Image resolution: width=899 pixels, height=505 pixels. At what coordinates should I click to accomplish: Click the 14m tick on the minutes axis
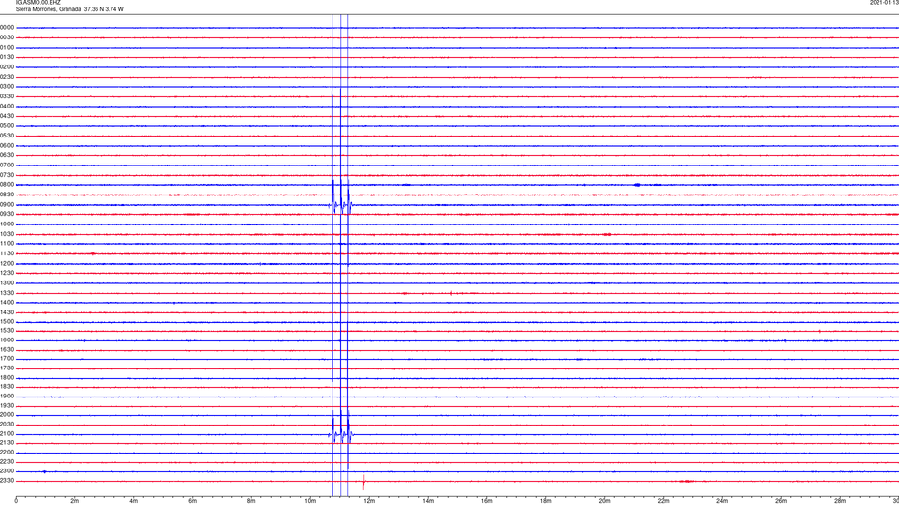click(428, 501)
